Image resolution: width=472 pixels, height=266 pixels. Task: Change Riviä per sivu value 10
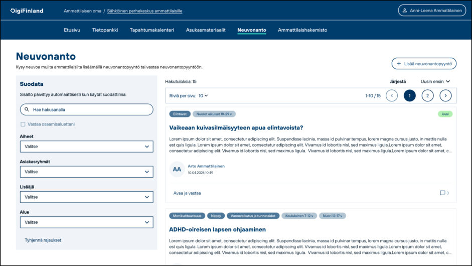click(x=203, y=96)
